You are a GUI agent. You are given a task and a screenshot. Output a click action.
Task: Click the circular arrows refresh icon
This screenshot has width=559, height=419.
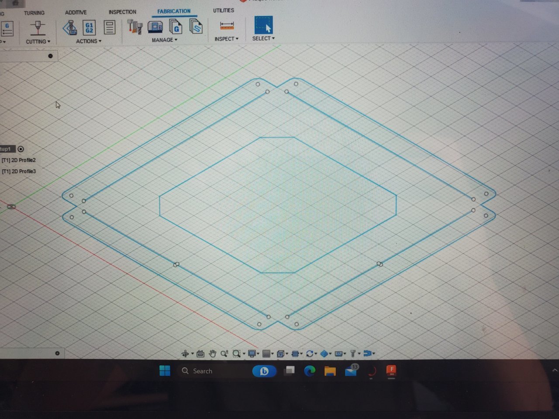pos(310,354)
